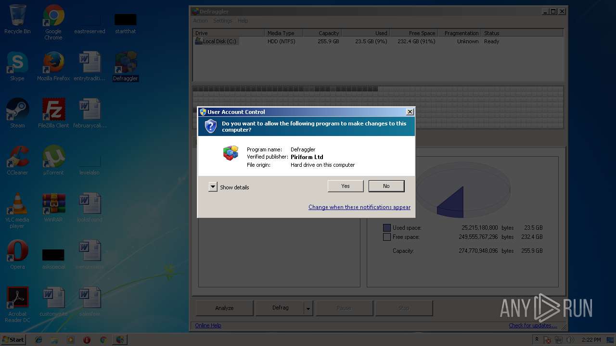This screenshot has height=346, width=616.
Task: Sort by Capacity column header
Action: click(322, 33)
